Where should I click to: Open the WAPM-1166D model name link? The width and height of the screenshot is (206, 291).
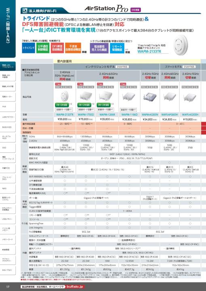130,115
